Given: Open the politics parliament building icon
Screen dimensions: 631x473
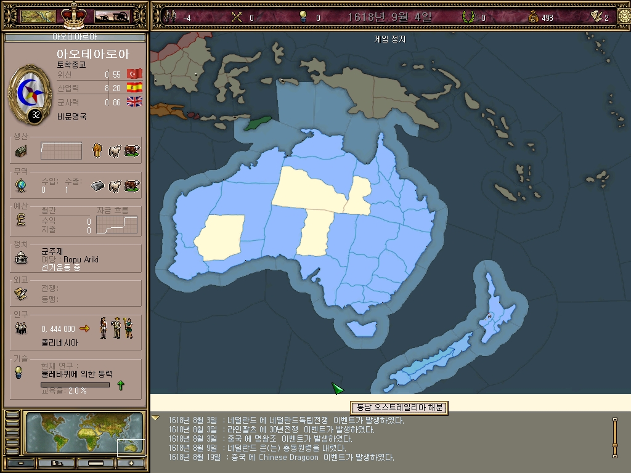Looking at the screenshot, I should [21, 257].
